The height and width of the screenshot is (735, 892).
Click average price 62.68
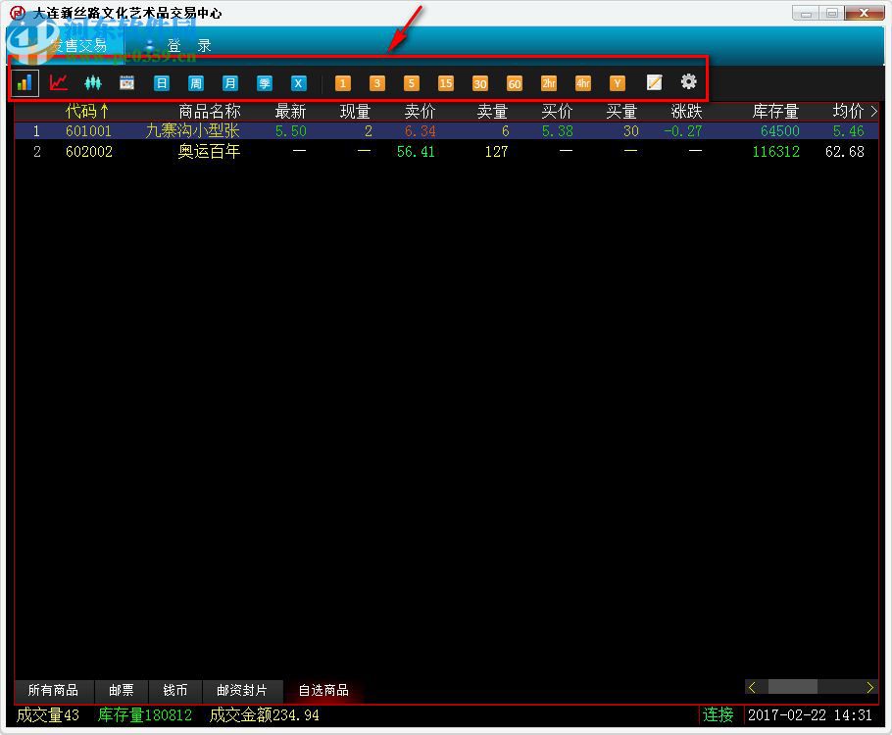tap(845, 152)
